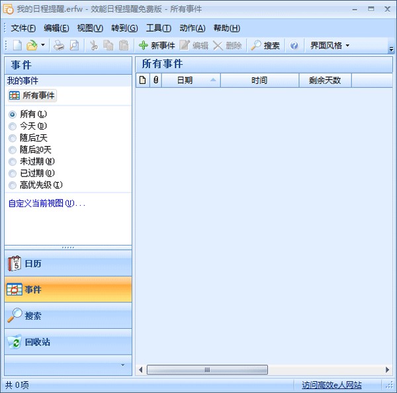This screenshot has width=397, height=393.
Task: Select the 随后7天 radio button
Action: click(x=28, y=138)
